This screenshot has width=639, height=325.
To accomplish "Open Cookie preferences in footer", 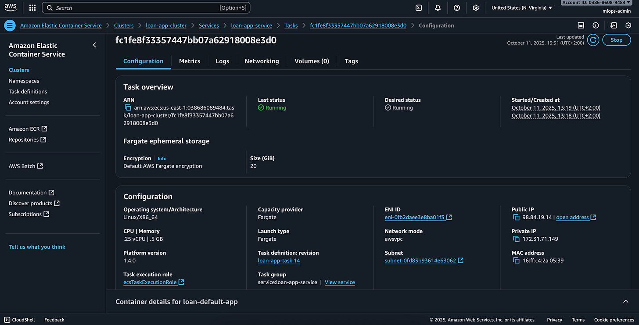I will pyautogui.click(x=614, y=320).
